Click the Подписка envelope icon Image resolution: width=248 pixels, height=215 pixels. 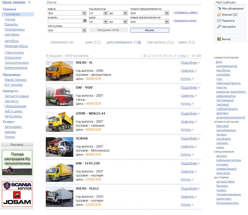pos(219,21)
